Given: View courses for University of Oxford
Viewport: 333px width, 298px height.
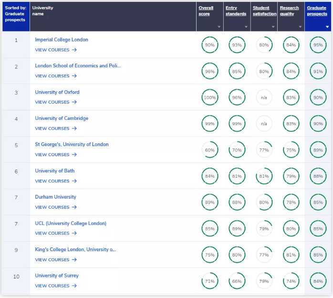Looking at the screenshot, I should coord(56,102).
